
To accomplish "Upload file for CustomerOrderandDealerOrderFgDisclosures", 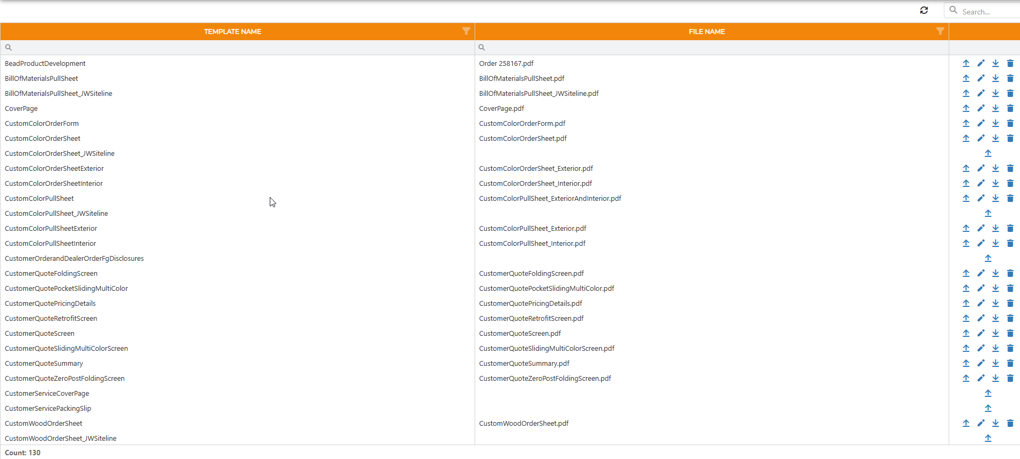I will click(988, 258).
